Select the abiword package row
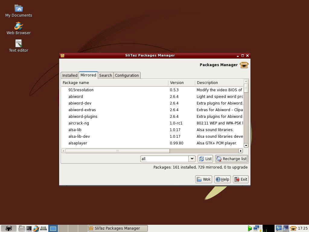The image size is (309, 232). pyautogui.click(x=152, y=97)
